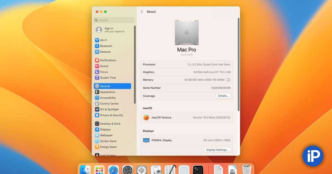
Task: Click the macOS Ventura logo icon
Action: (x=146, y=117)
